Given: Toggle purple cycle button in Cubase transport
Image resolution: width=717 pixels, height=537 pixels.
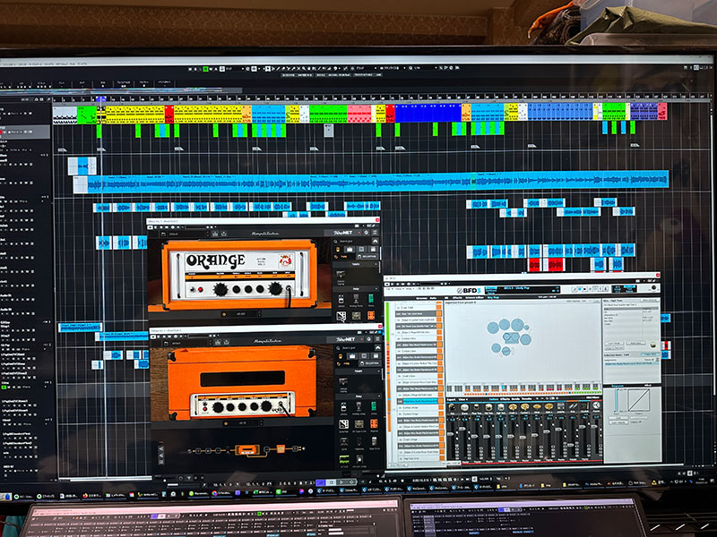Looking at the screenshot, I should click(321, 482).
